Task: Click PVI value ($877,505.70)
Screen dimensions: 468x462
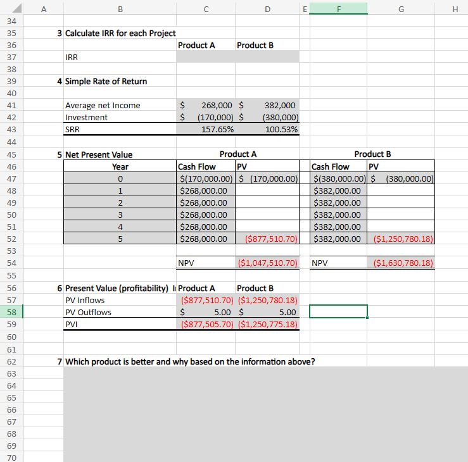Action: [x=206, y=324]
